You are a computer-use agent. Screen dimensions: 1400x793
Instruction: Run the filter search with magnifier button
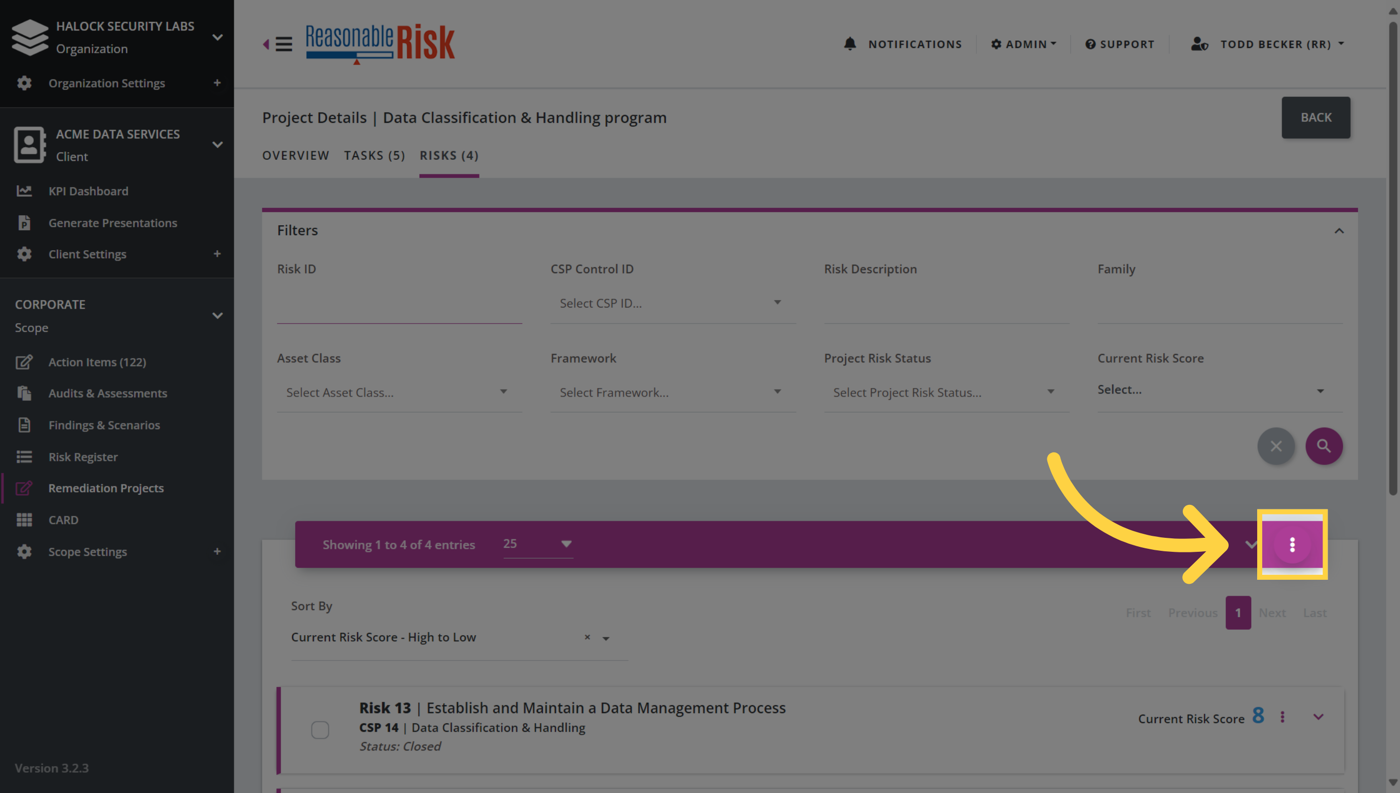pyautogui.click(x=1324, y=446)
